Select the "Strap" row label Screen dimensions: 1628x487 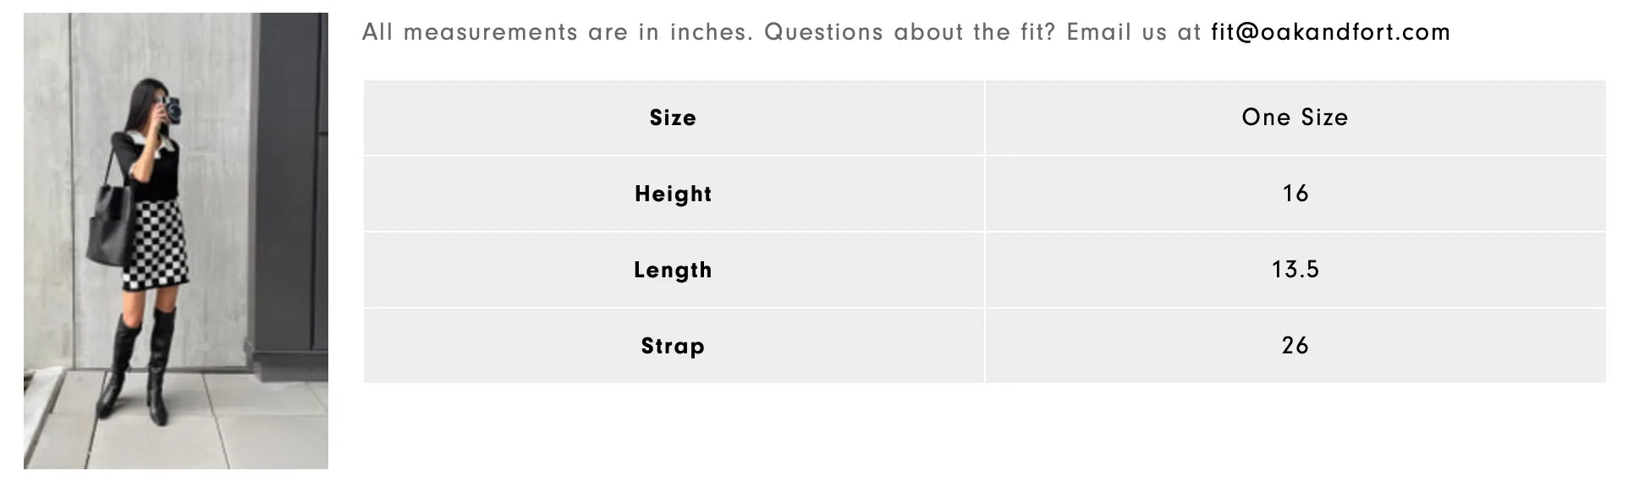click(x=674, y=346)
